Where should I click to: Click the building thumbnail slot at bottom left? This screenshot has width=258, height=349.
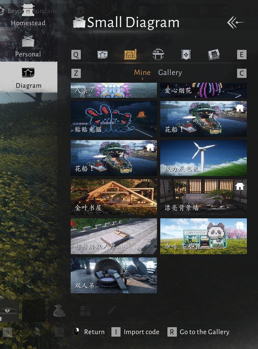pos(9,311)
